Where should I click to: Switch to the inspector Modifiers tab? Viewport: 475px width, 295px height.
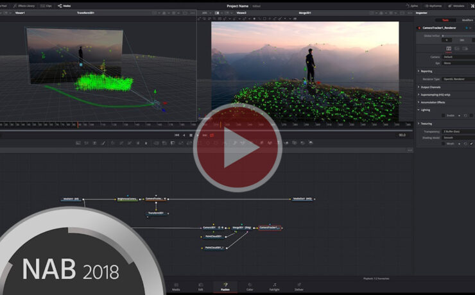[x=467, y=21]
